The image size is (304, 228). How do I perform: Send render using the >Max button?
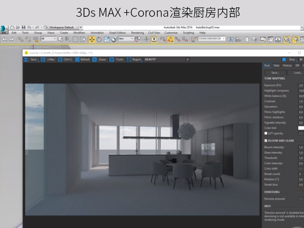(48, 59)
